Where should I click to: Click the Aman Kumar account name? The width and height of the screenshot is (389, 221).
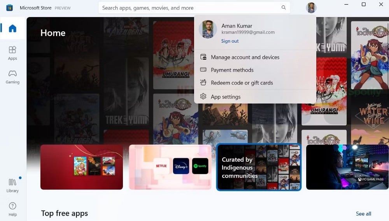pyautogui.click(x=237, y=26)
